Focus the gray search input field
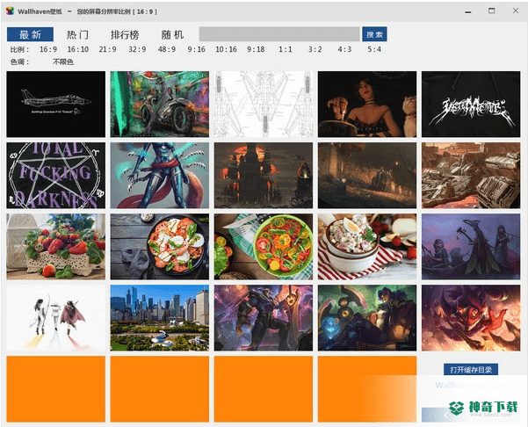Image resolution: width=528 pixels, height=427 pixels. pos(279,34)
